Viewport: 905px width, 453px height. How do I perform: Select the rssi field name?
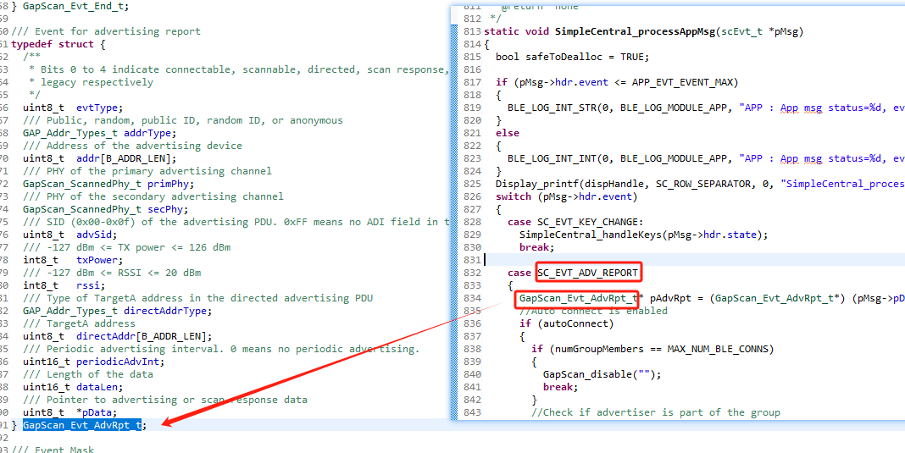pos(88,285)
